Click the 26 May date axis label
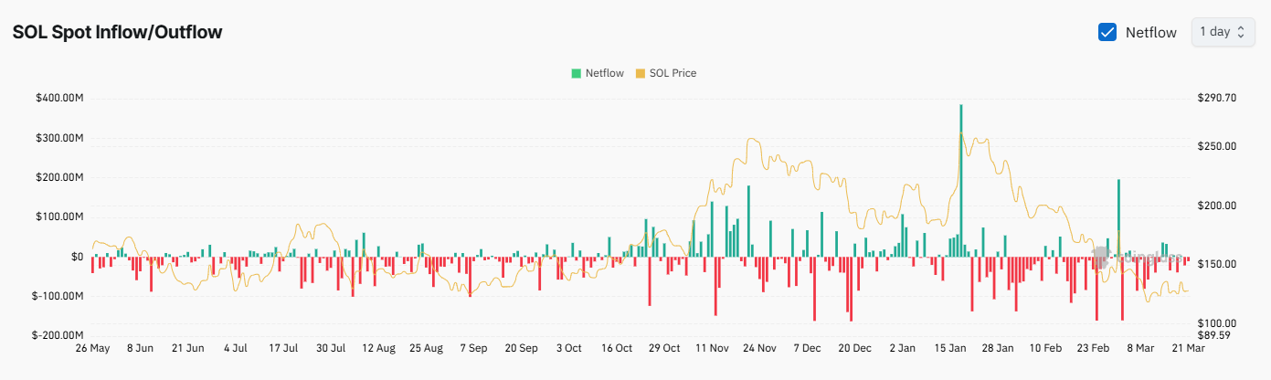 92,348
